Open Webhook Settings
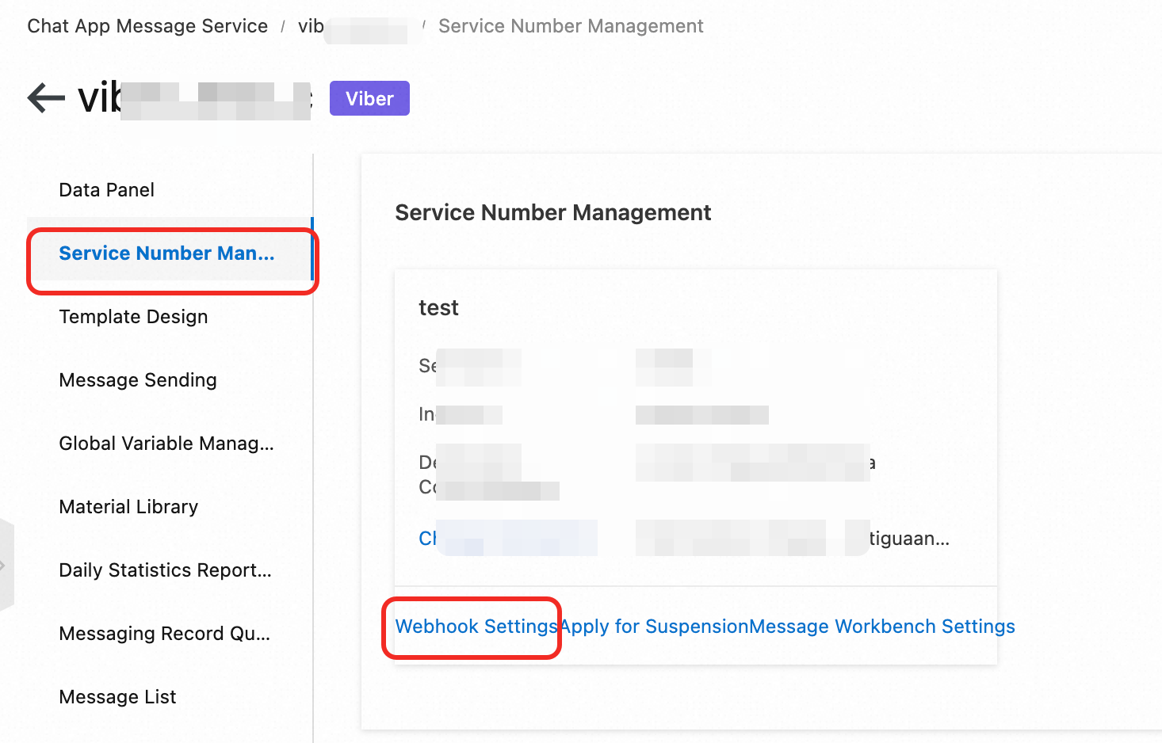1162x743 pixels. tap(473, 626)
